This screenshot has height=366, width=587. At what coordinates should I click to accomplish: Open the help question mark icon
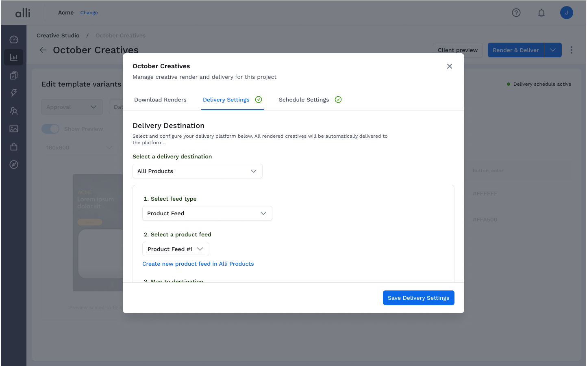tap(516, 13)
